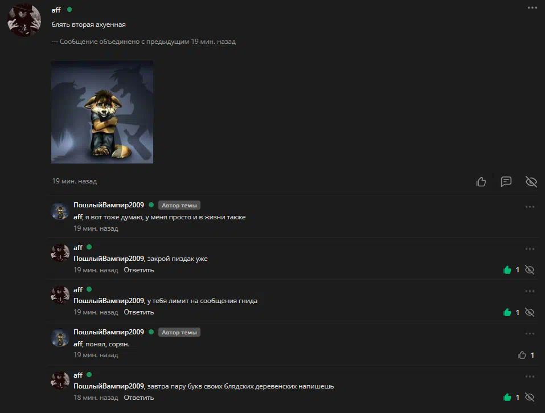This screenshot has width=545, height=413.
Task: Toggle like on 'завтра пару букв' comment
Action: (507, 397)
